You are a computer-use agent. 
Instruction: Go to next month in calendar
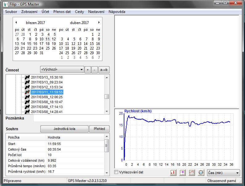coord(99,22)
